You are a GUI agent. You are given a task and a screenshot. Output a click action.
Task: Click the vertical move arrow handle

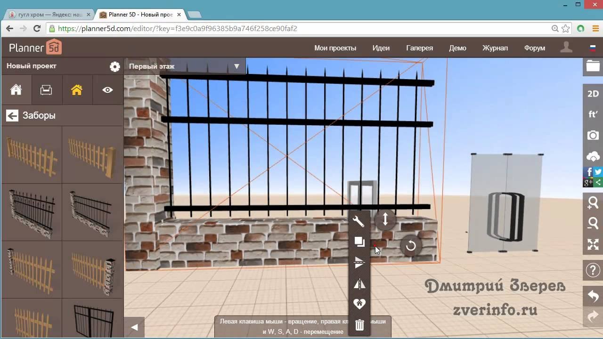point(385,219)
